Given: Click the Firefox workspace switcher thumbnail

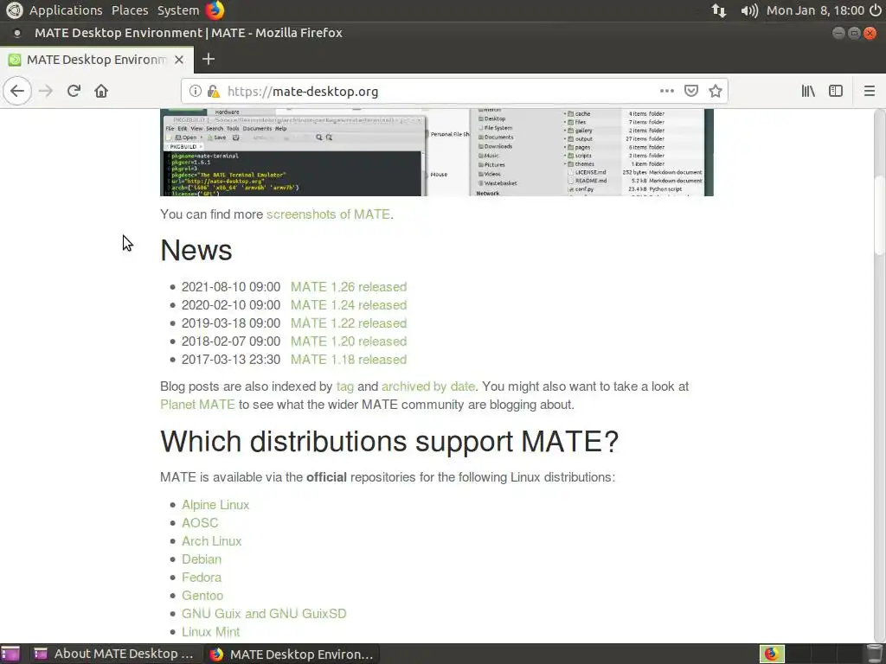Looking at the screenshot, I should (x=772, y=654).
